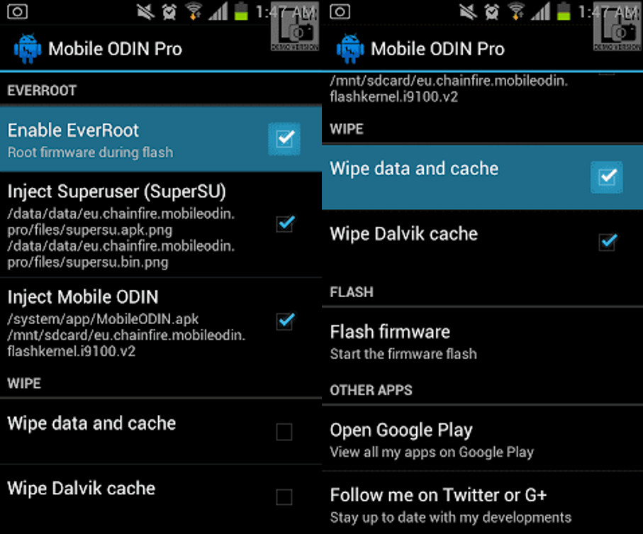Tap the Mobile ODIN Pro android icon, left screen
The width and height of the screenshot is (643, 534).
click(28, 49)
